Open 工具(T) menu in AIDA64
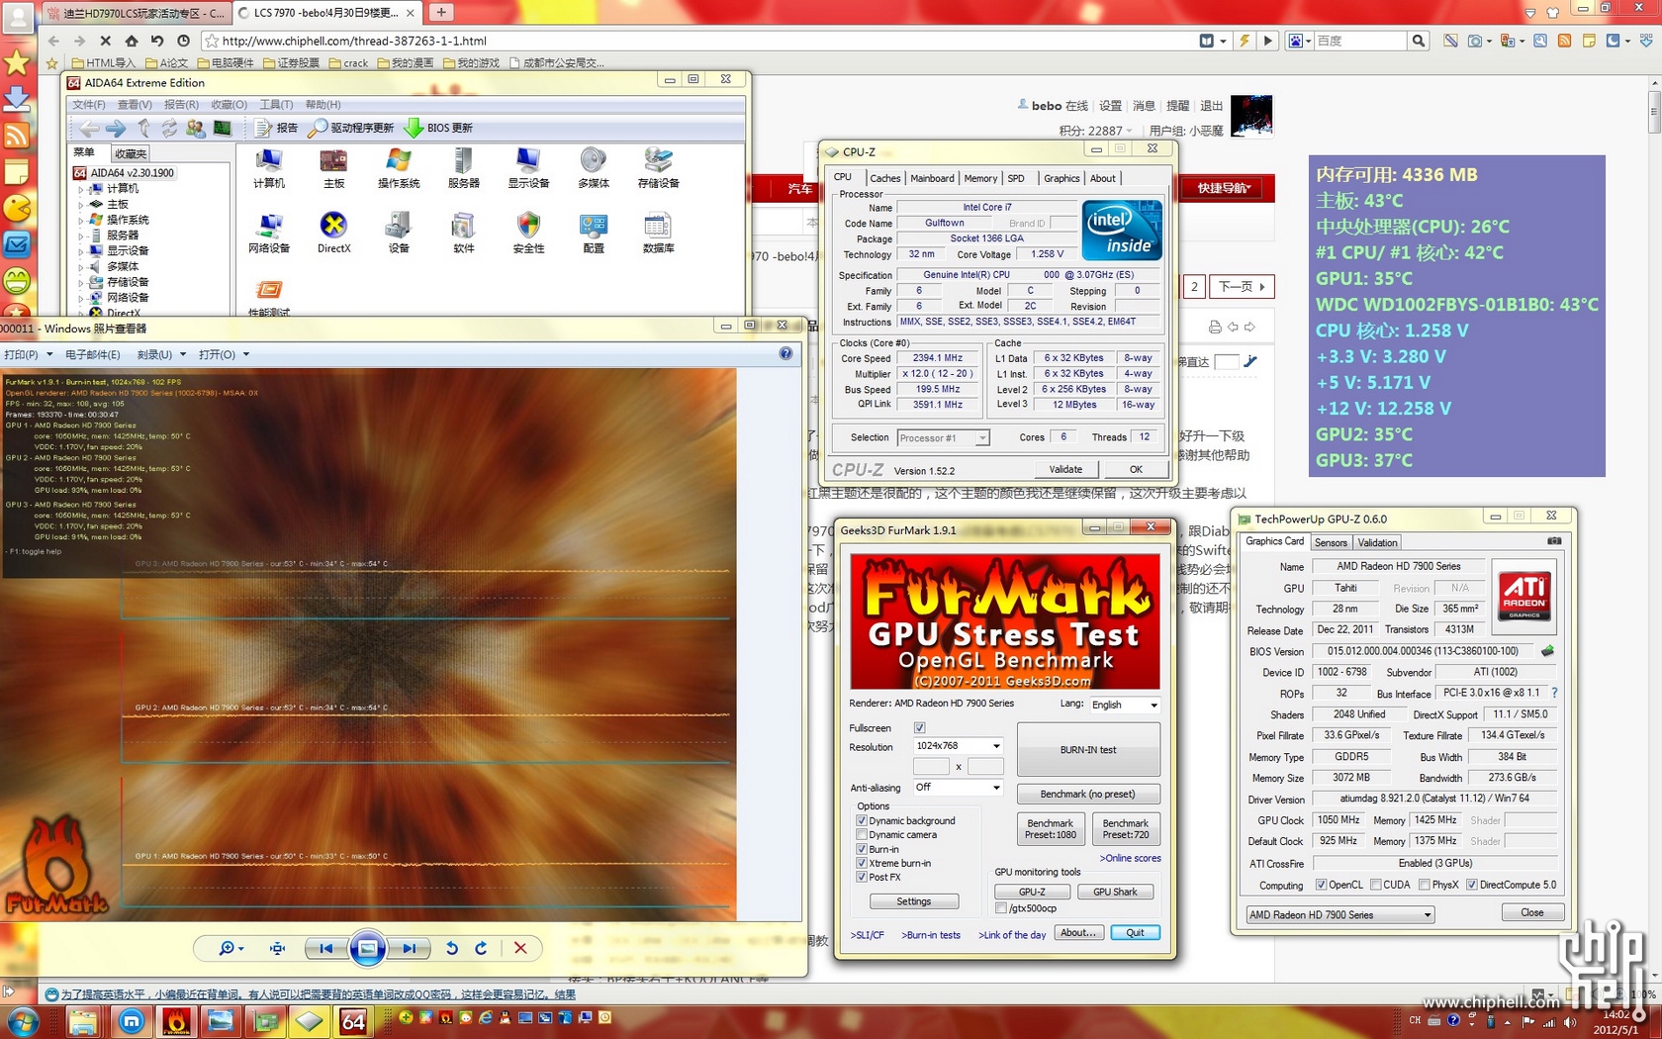Screen dimensions: 1662x1039 (x=276, y=104)
